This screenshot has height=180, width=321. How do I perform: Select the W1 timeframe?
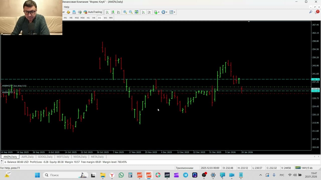(x=105, y=18)
